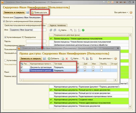Select role Корпоративные документы: Создание новых

[89, 99]
